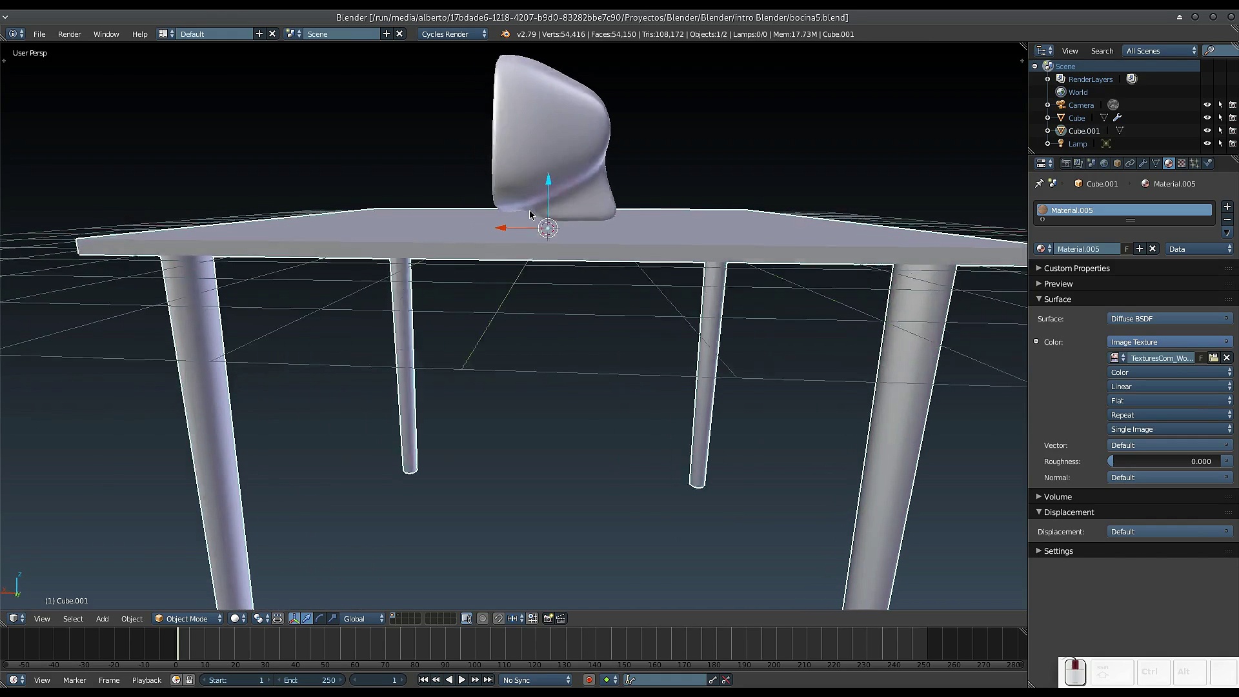Hide Cube.001 with its eye icon
This screenshot has width=1239, height=697.
pyautogui.click(x=1207, y=130)
